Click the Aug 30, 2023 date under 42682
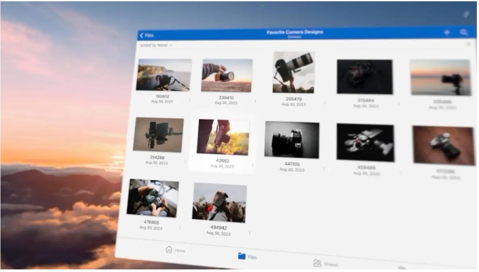The image size is (479, 272). tap(222, 166)
